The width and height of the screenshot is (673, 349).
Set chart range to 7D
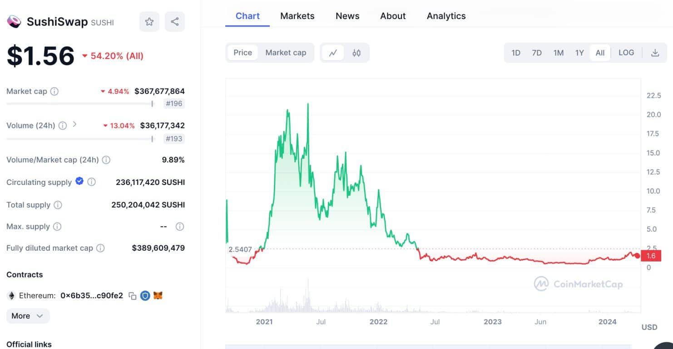point(537,53)
